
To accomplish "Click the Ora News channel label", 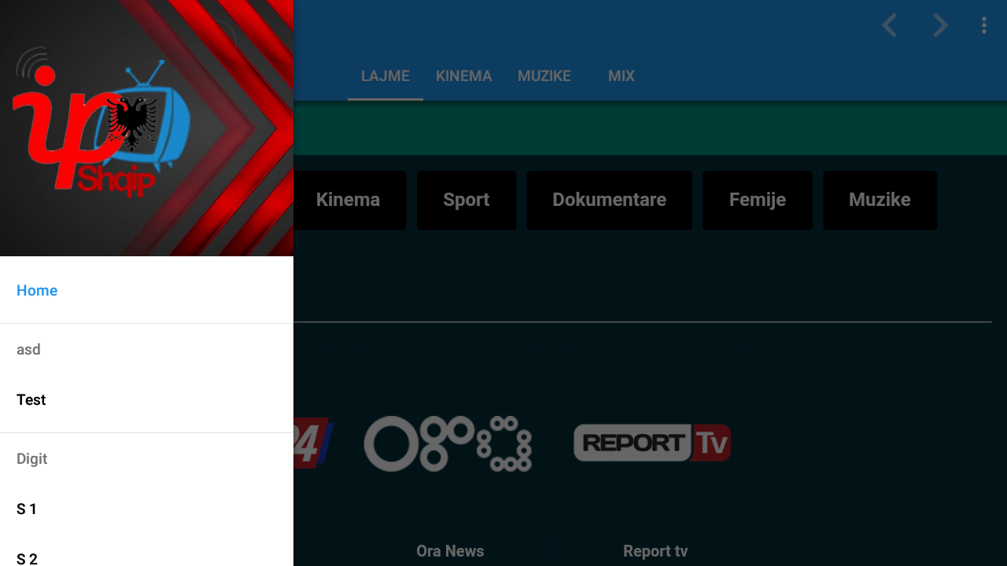I will coord(450,551).
